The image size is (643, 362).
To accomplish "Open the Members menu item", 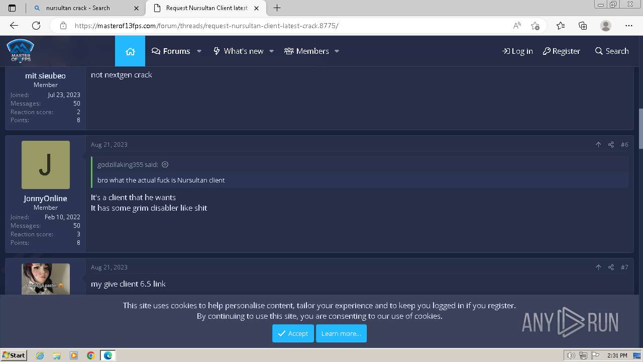I will click(306, 51).
